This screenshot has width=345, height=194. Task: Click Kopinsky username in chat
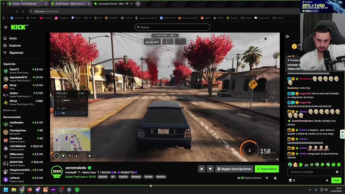click(293, 88)
